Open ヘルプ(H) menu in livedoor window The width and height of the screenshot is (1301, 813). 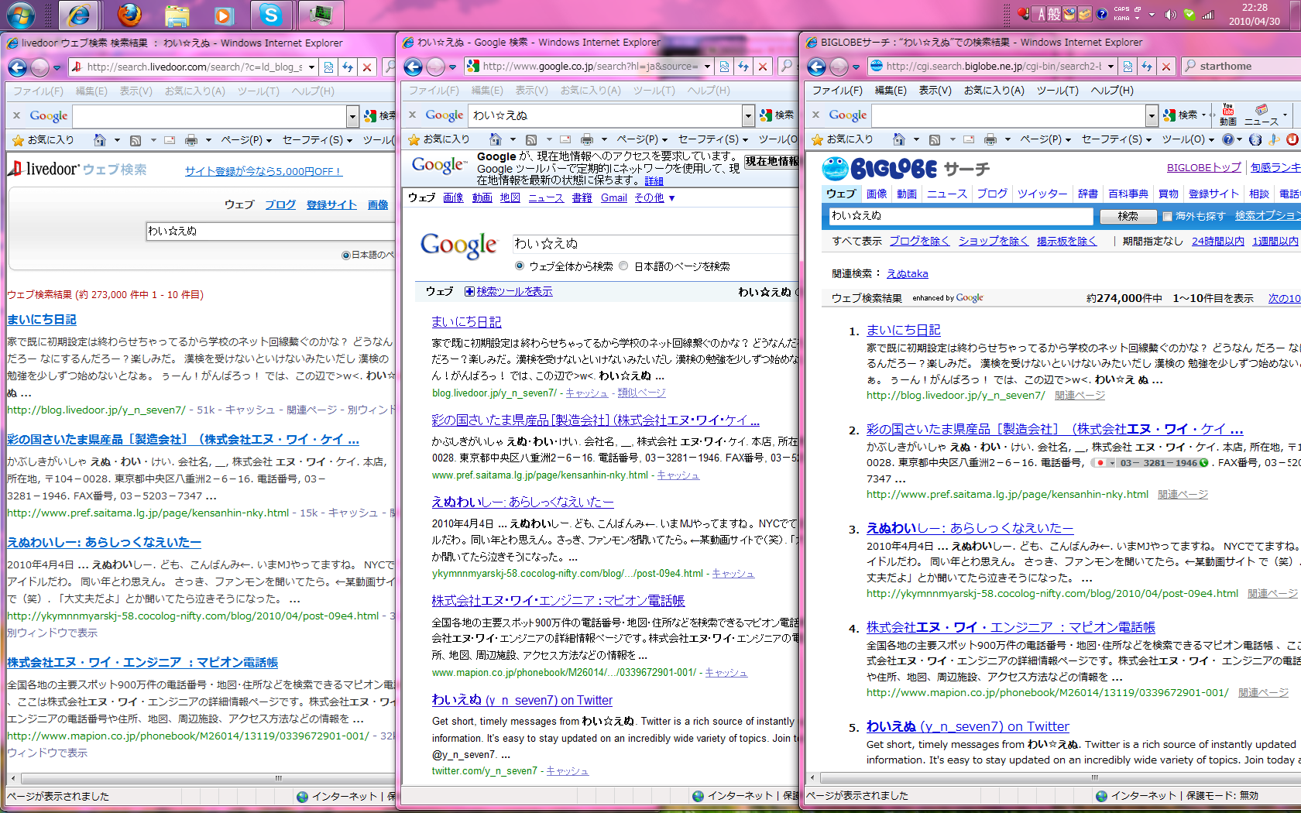pyautogui.click(x=313, y=91)
